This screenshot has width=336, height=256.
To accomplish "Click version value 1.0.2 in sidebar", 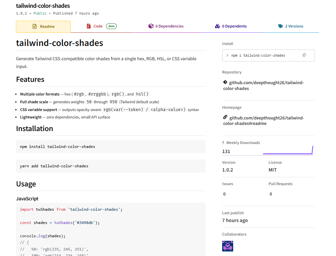I will click(228, 170).
